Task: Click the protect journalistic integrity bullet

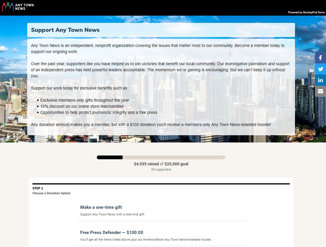Action: 99,112
